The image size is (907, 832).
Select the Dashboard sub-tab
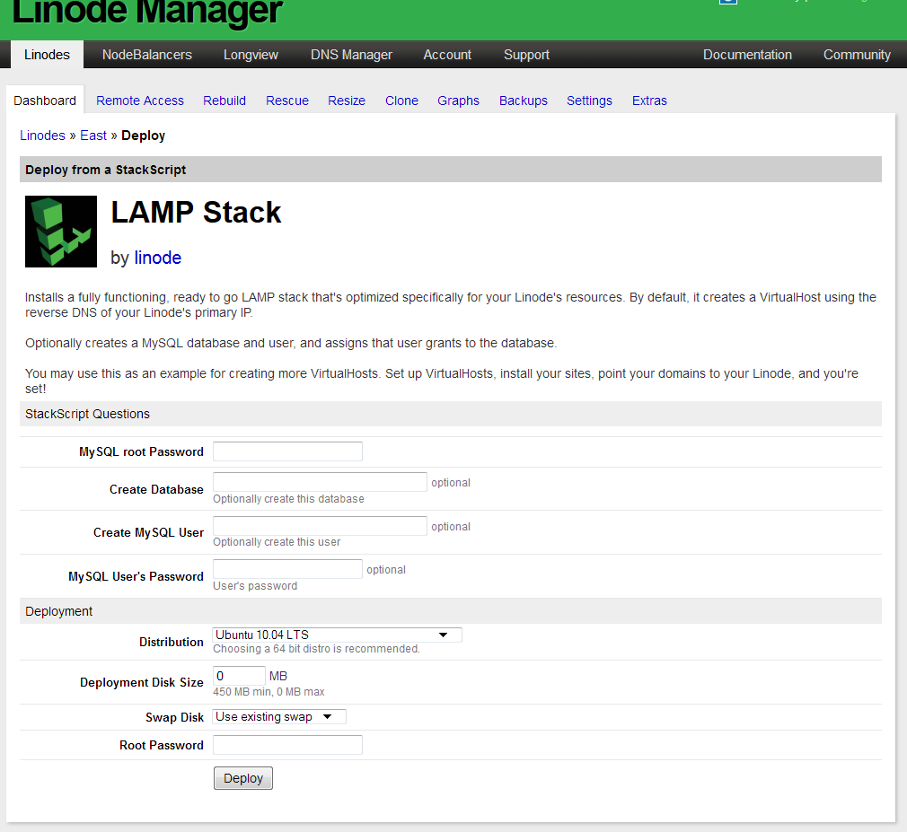tap(45, 100)
